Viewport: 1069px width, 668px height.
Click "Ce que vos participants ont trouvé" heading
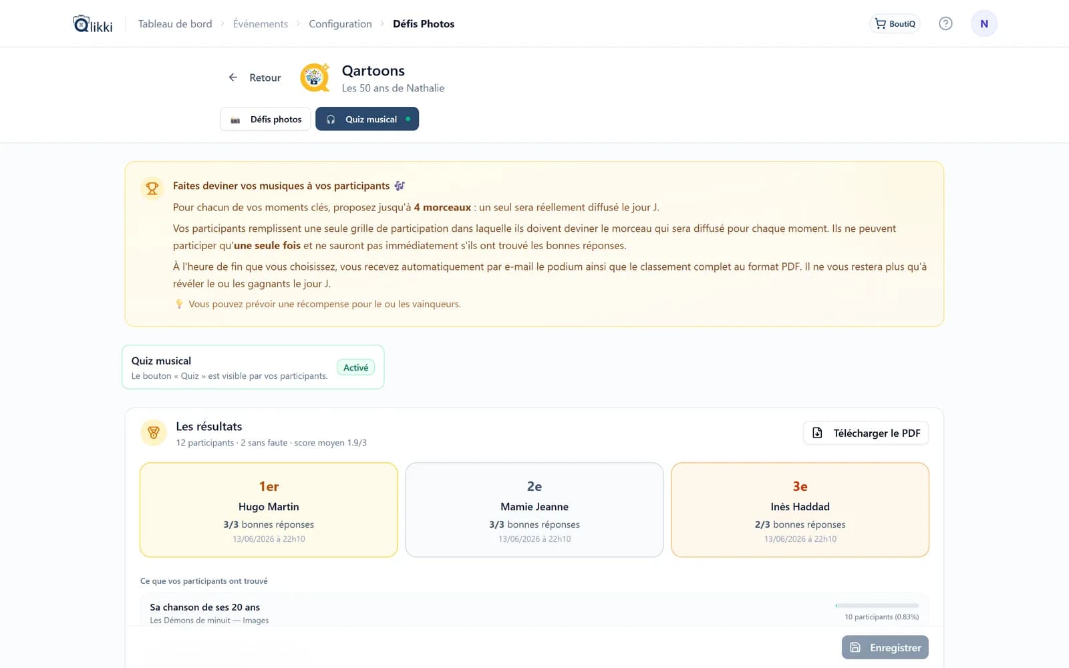[204, 581]
